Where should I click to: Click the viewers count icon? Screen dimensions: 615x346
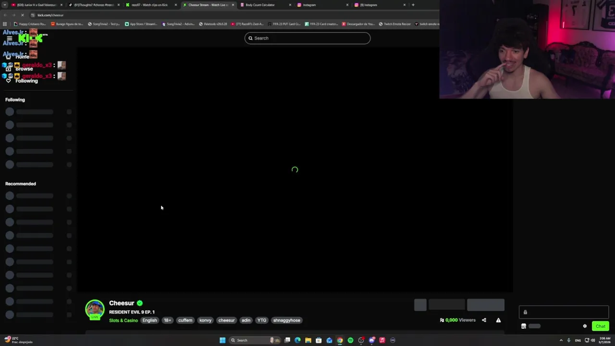[442, 320]
